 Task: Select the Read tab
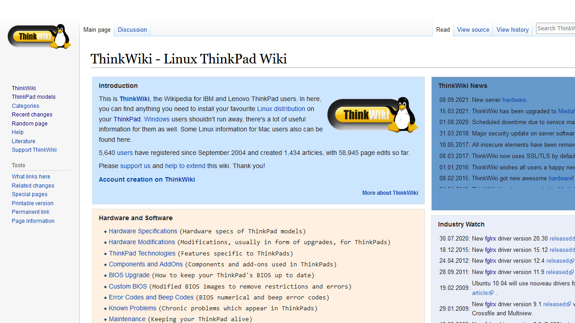click(443, 29)
